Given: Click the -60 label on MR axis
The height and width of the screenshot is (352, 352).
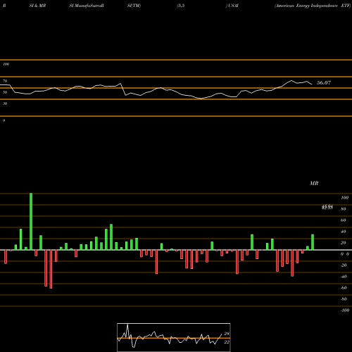Looking at the screenshot, I should [344, 288].
